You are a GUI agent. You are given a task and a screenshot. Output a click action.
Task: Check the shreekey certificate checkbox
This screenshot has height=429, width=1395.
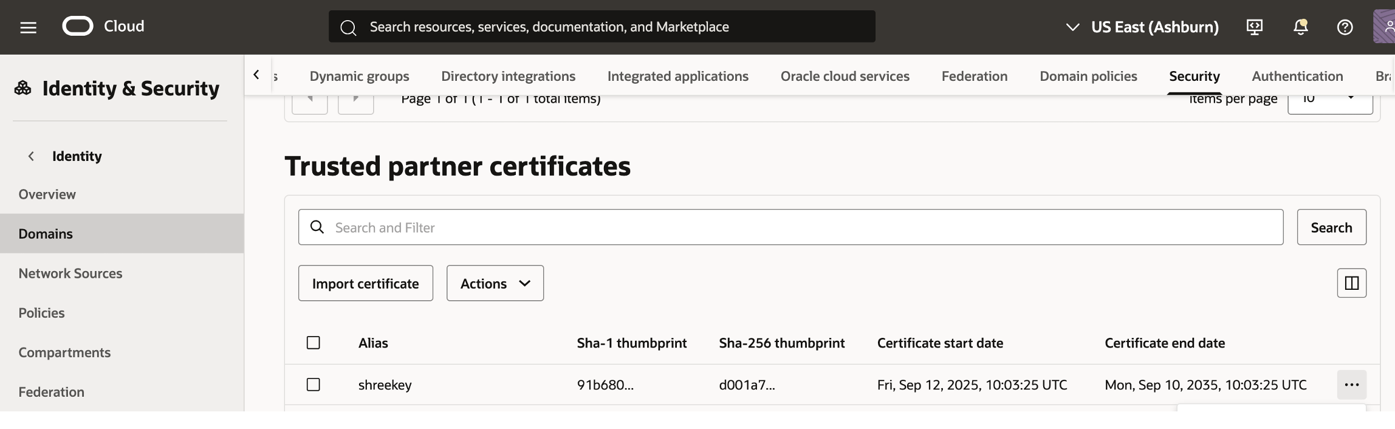tap(314, 385)
